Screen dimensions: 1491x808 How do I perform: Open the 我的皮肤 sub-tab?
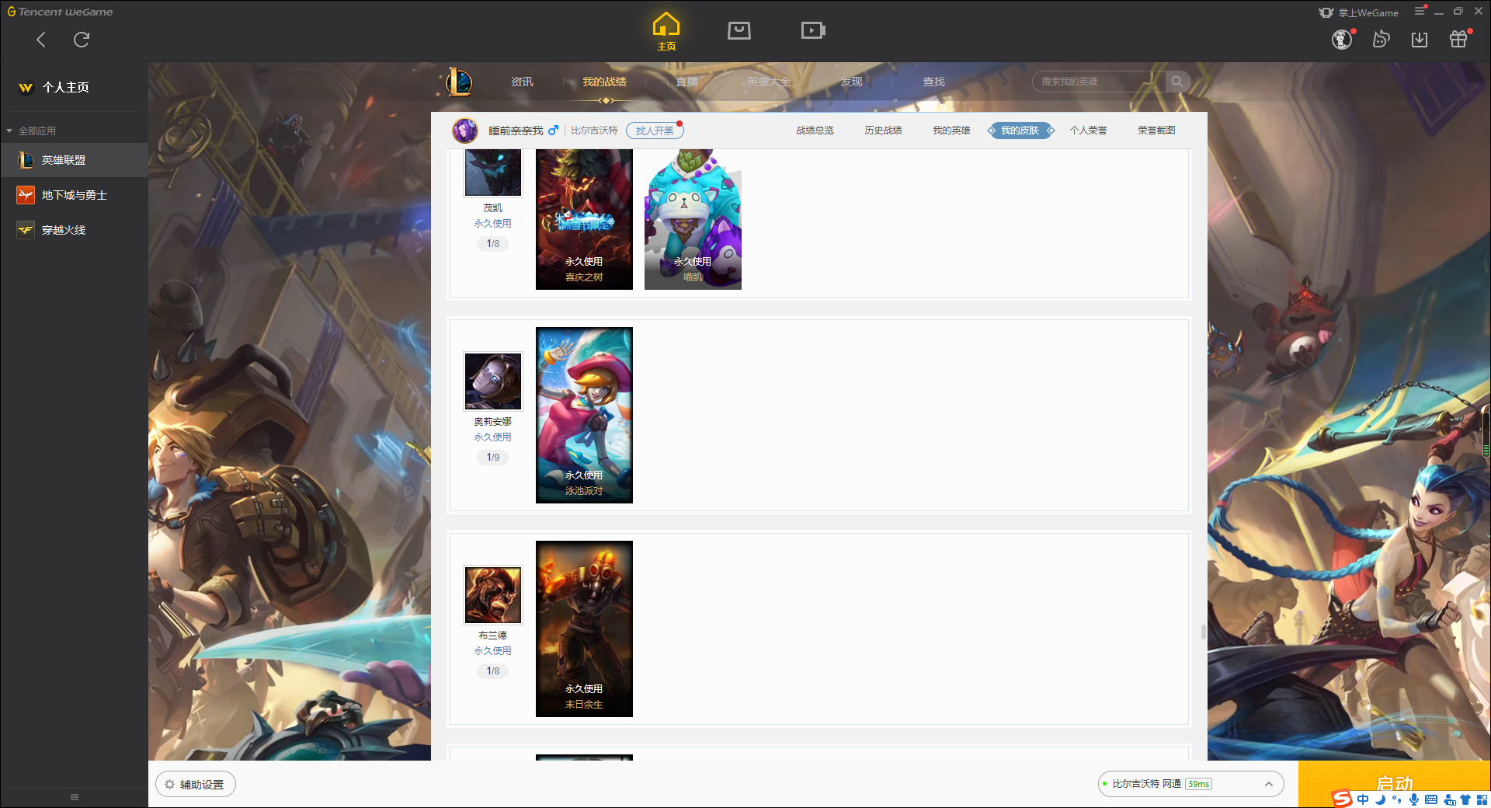click(x=1020, y=131)
